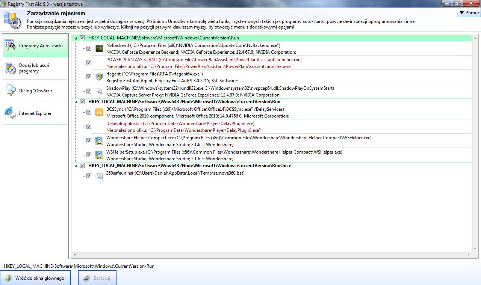The width and height of the screenshot is (481, 285).
Task: Select Programy Auto-startu section
Action: click(35, 46)
